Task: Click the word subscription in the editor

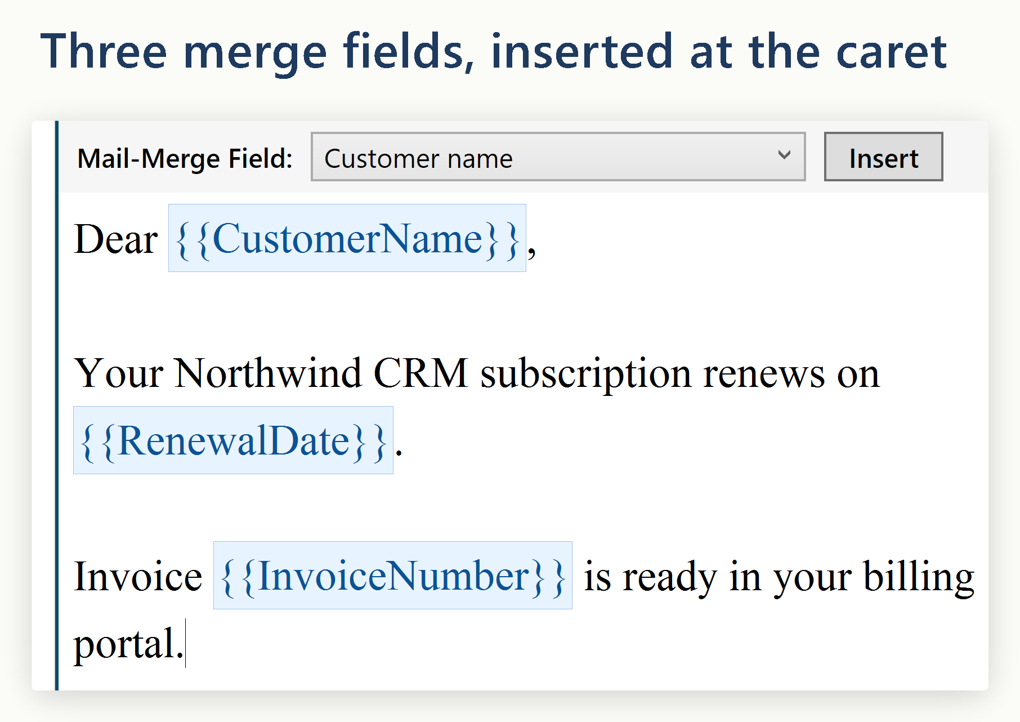Action: click(585, 375)
